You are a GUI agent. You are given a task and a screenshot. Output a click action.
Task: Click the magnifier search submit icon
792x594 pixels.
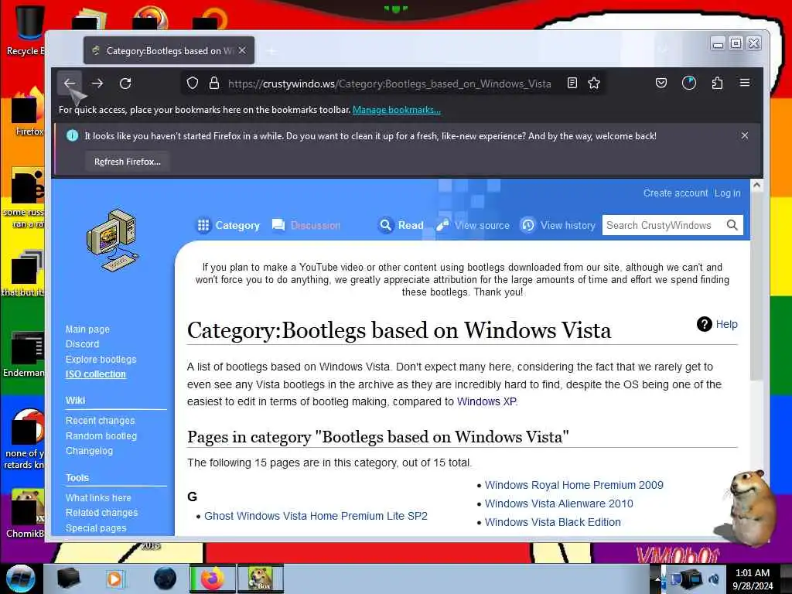tap(732, 225)
